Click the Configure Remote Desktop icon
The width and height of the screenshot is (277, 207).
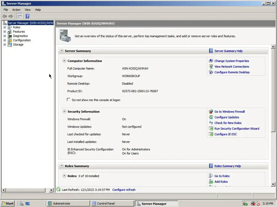211,72
